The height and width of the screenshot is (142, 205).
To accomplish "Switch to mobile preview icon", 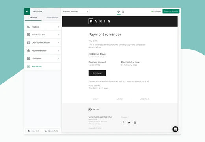I will [123, 11].
